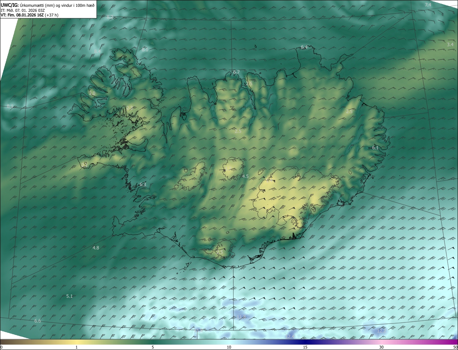Click the 10 tick on the color scale
Screen dimensions: 458x350
click(229, 347)
